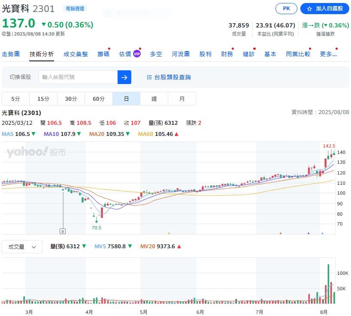The image size is (351, 316).
Task: Open the 成交量 indicator dropdown
Action: tap(22, 247)
